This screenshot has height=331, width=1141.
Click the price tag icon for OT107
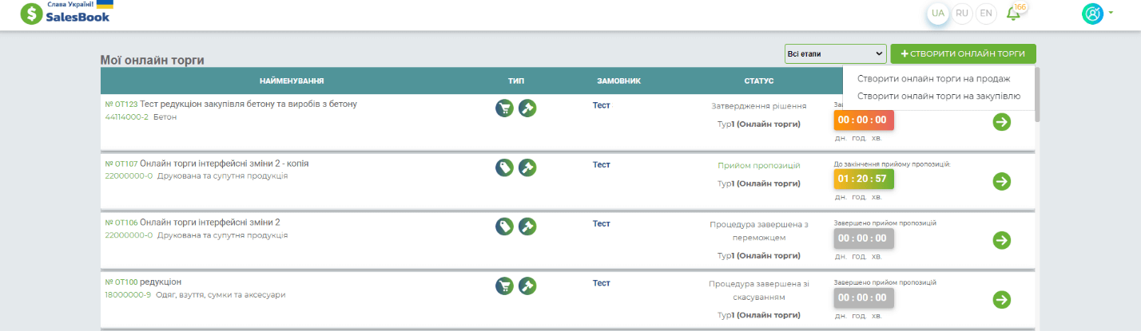pyautogui.click(x=504, y=167)
